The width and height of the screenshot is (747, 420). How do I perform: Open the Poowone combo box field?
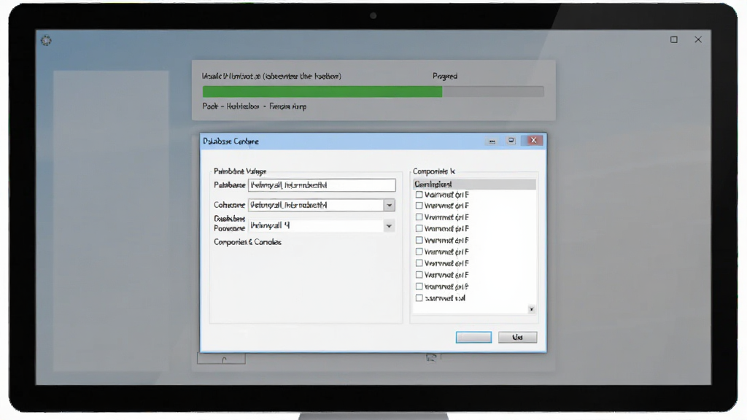(322, 226)
